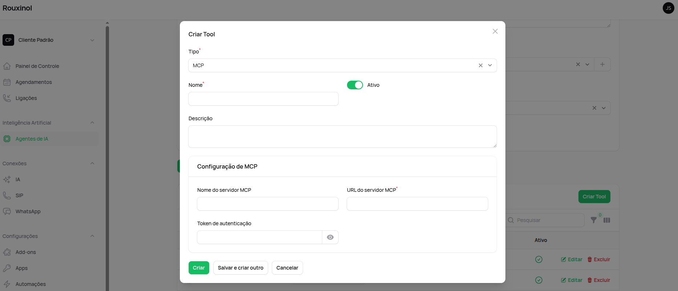Viewport: 678px width, 291px height.
Task: Click the Nome do servidor MCP field
Action: 268,204
